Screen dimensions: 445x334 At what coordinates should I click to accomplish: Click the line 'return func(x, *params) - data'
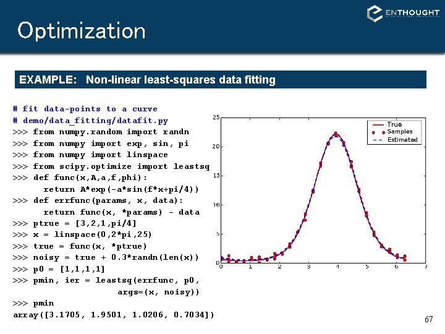tap(122, 212)
